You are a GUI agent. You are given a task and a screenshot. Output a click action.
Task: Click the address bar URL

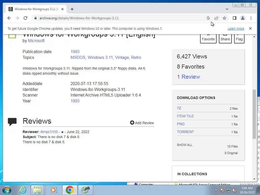[x=79, y=18]
